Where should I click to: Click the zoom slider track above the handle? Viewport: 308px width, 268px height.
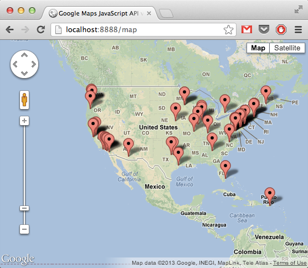click(24, 166)
